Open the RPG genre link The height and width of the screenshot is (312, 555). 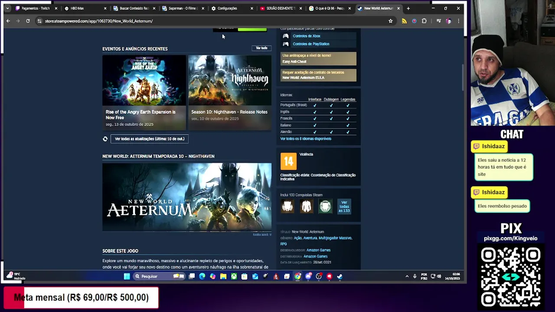[x=284, y=244]
